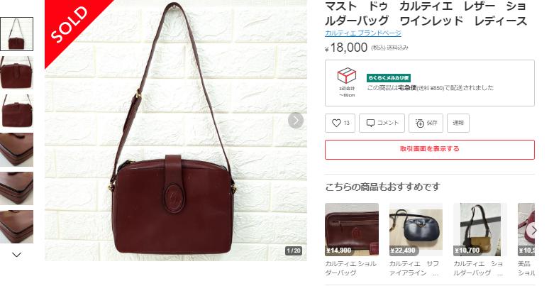
Task: Click the shipping box icon
Action: (x=346, y=76)
